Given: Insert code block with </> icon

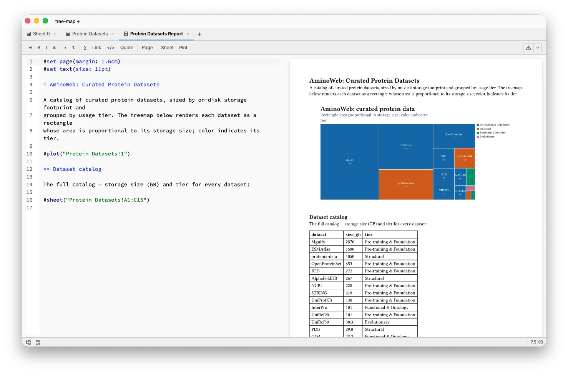Looking at the screenshot, I should 111,48.
